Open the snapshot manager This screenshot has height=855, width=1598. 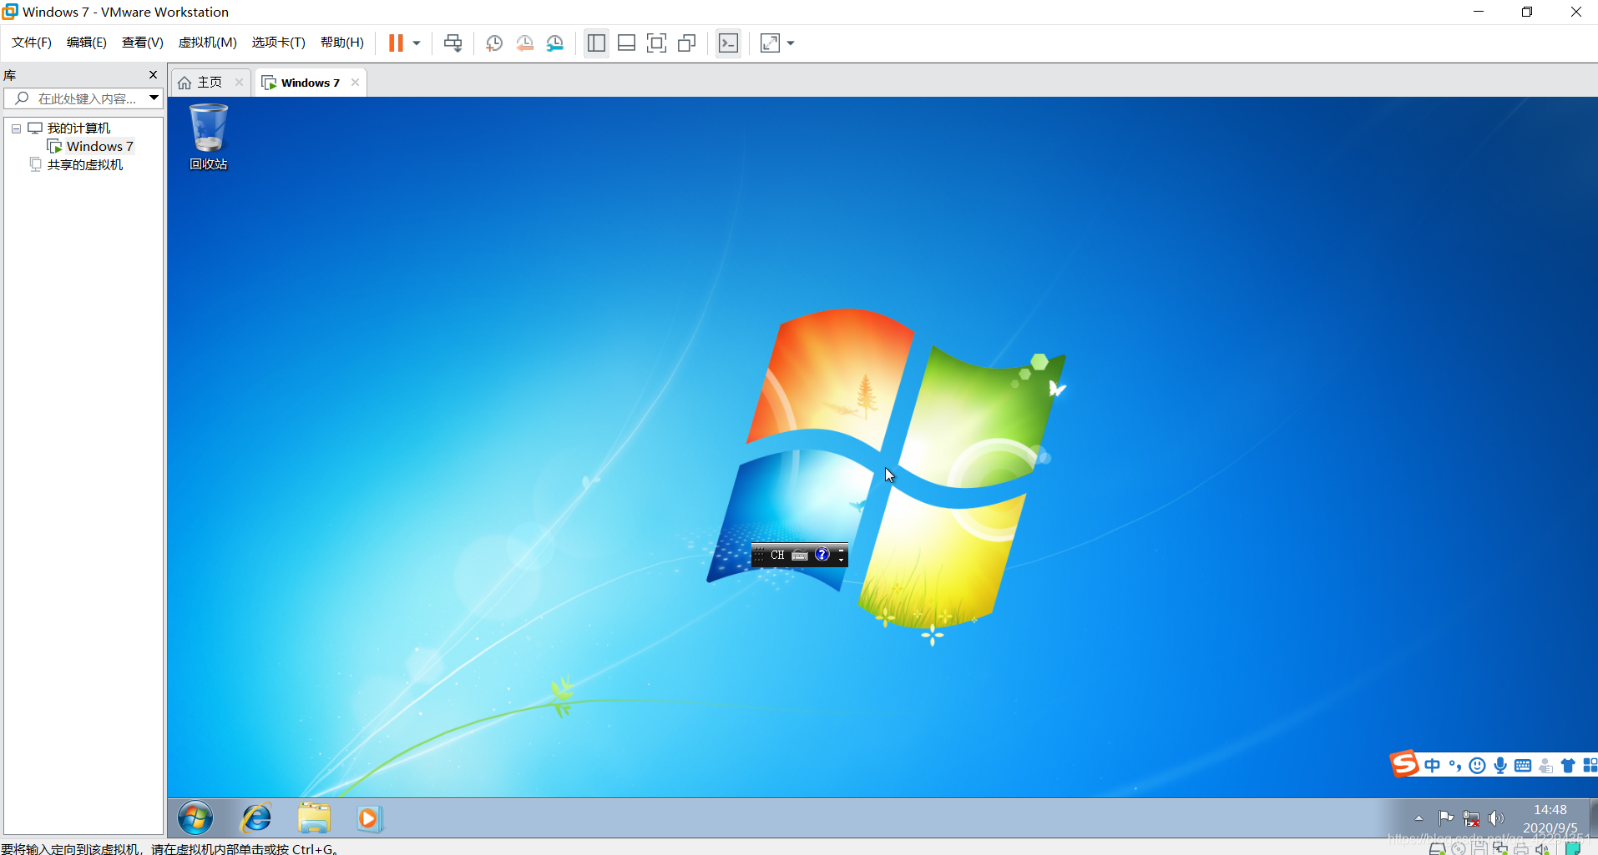tap(555, 43)
